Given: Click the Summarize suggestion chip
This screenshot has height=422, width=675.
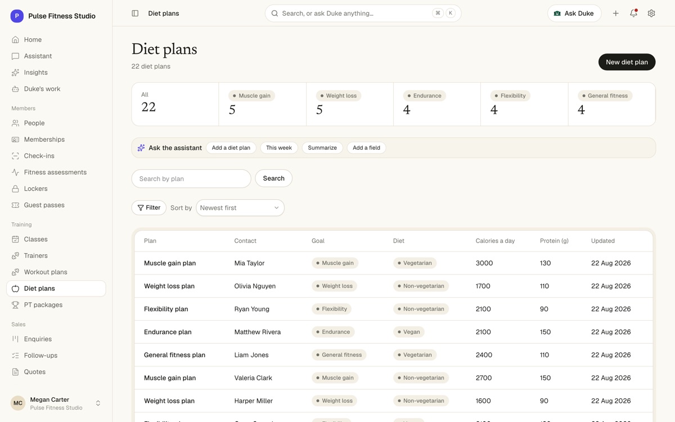Looking at the screenshot, I should pyautogui.click(x=322, y=148).
